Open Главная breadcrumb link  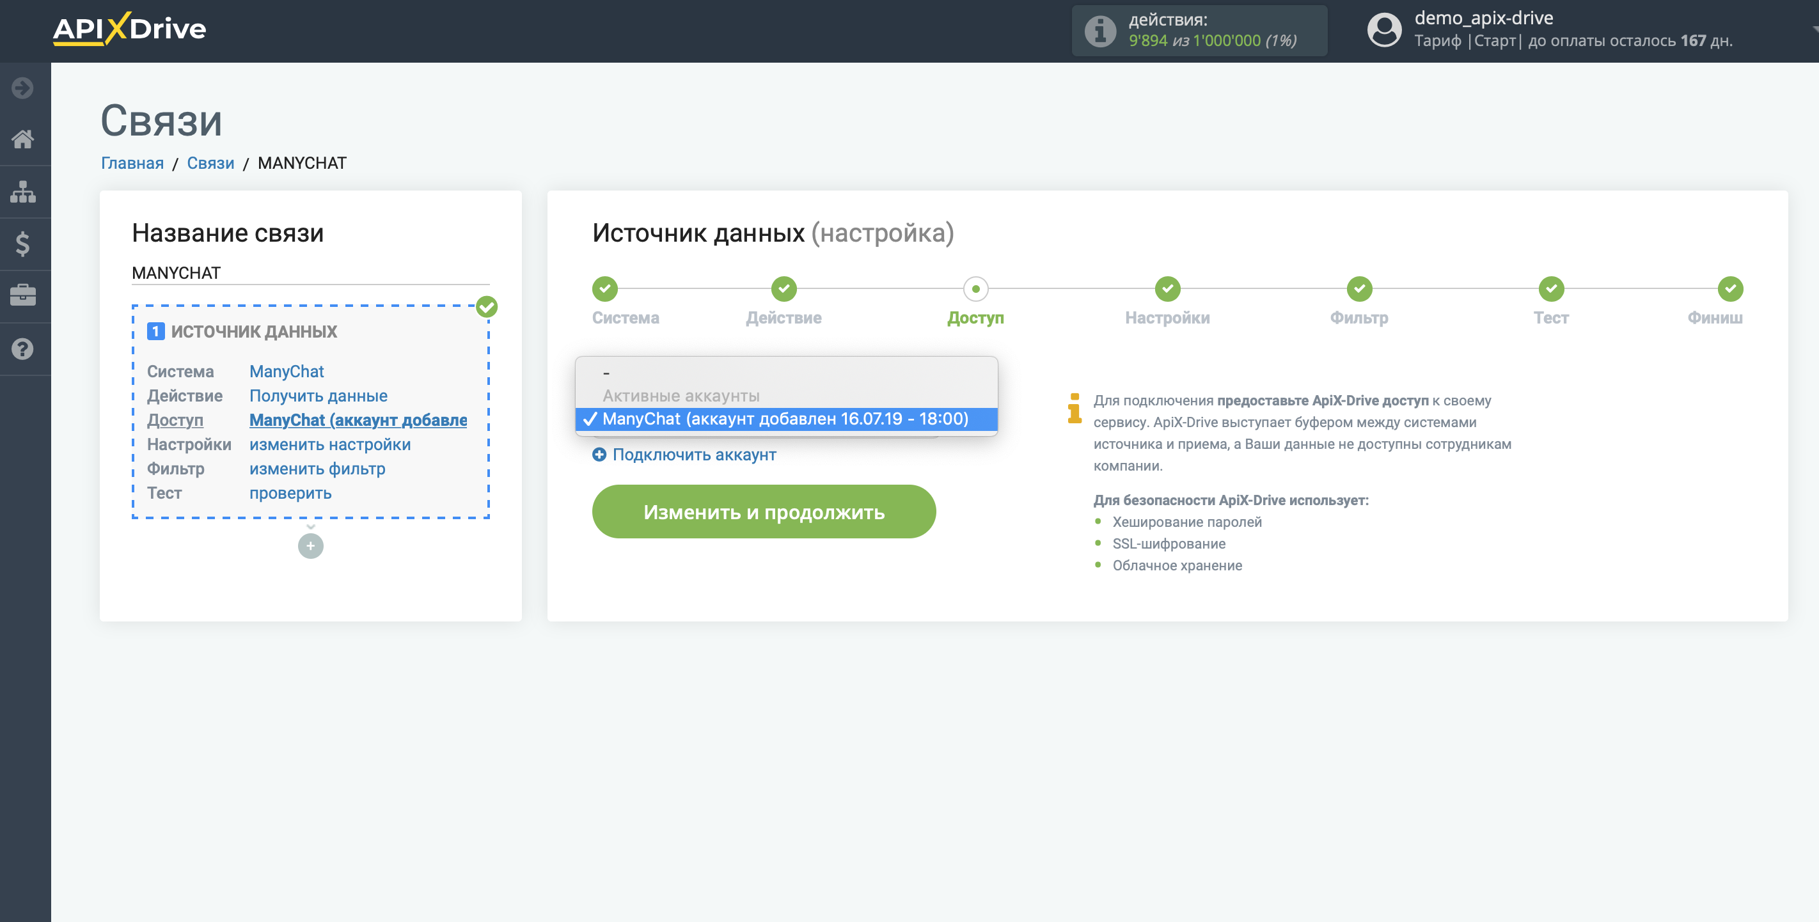pyautogui.click(x=132, y=163)
